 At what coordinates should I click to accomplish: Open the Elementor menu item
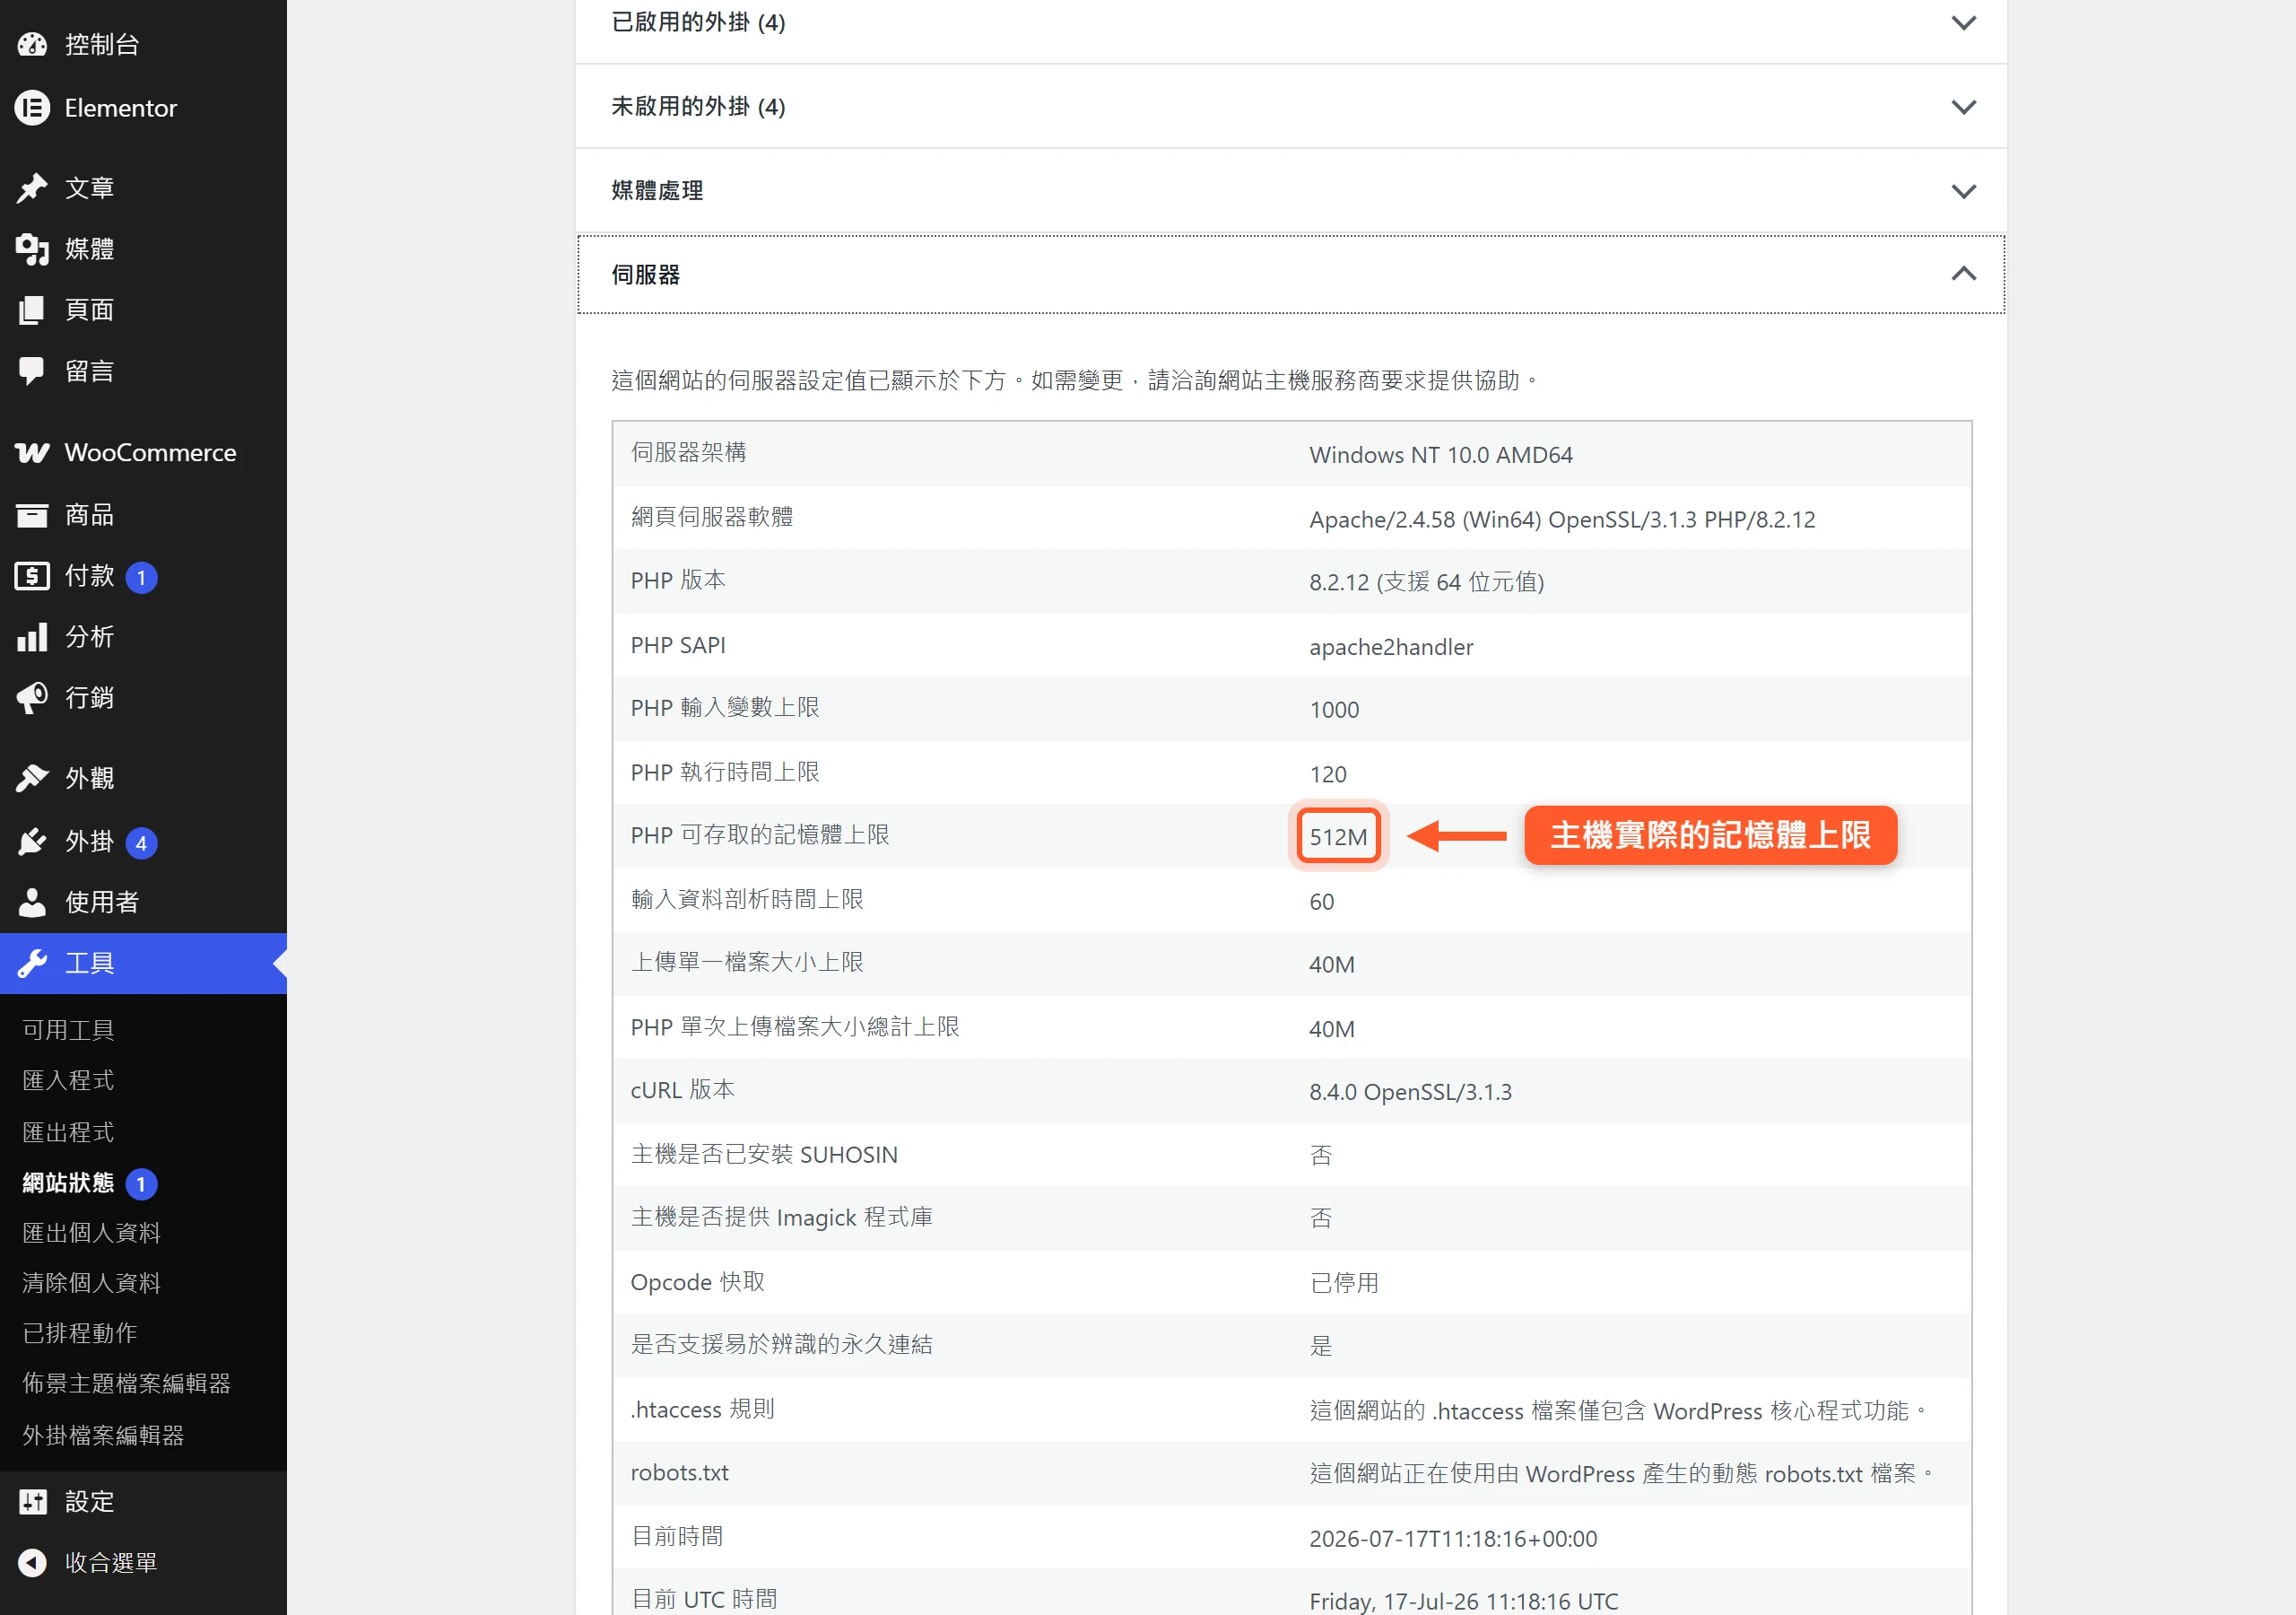pos(143,108)
